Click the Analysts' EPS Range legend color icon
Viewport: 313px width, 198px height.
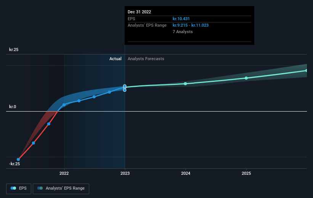coord(40,188)
